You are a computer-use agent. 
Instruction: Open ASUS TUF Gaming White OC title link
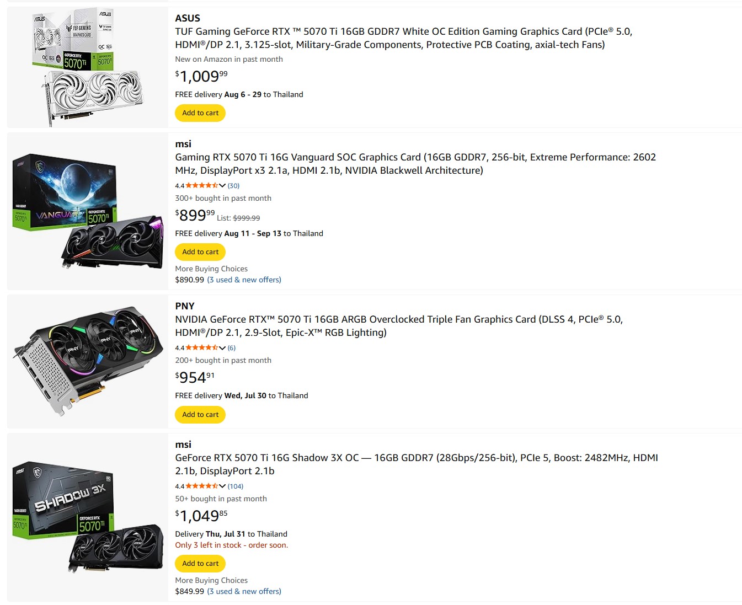coord(403,38)
